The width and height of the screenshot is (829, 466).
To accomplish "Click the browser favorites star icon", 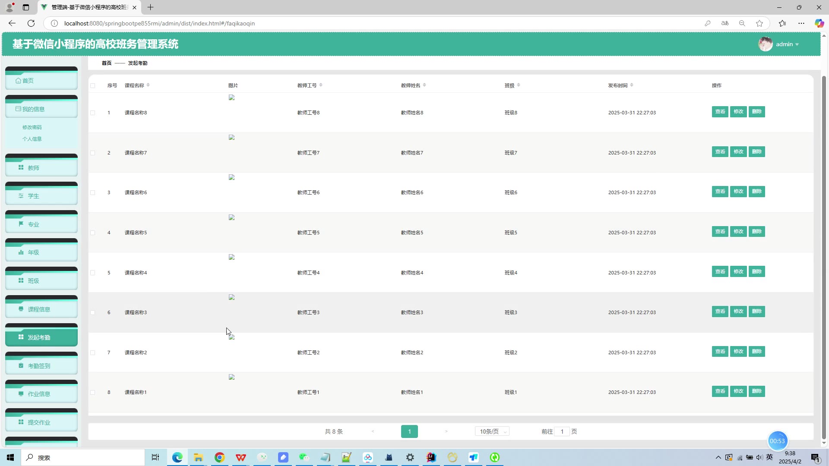I will pyautogui.click(x=759, y=23).
